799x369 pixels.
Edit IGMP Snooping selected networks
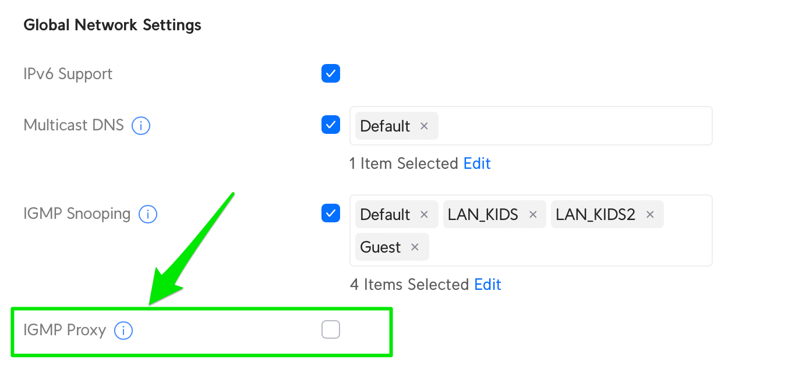[x=487, y=285]
